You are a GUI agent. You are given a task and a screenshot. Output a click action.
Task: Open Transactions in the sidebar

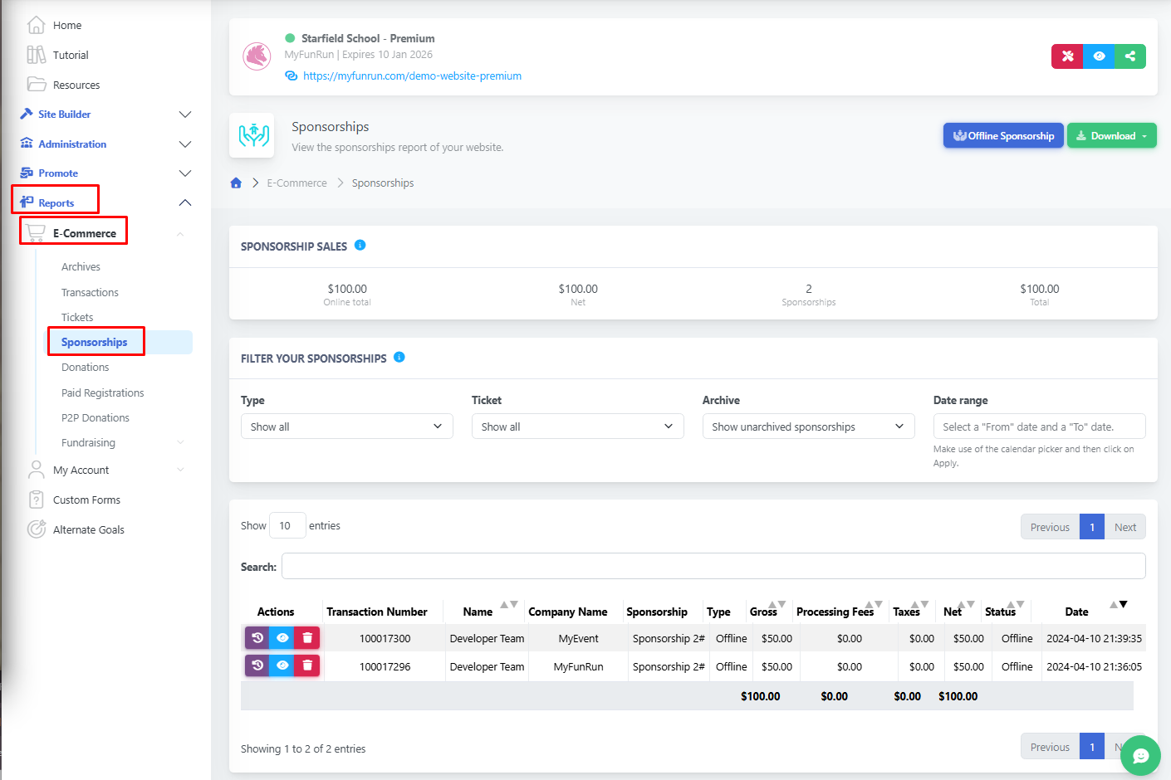pos(90,293)
